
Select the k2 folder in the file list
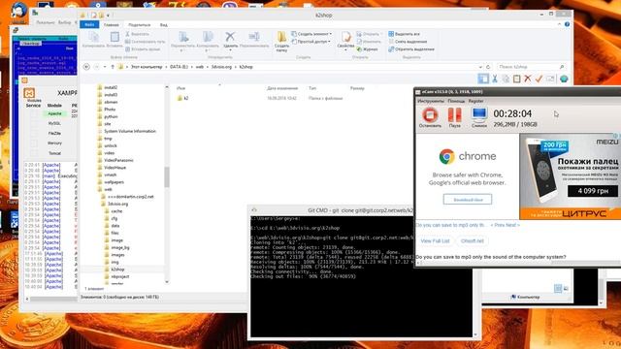pos(183,98)
